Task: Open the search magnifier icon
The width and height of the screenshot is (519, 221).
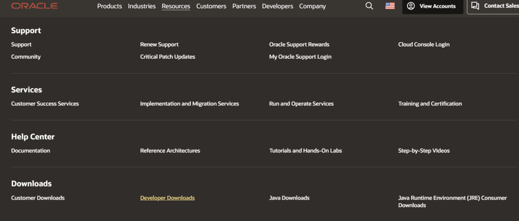Action: (369, 6)
